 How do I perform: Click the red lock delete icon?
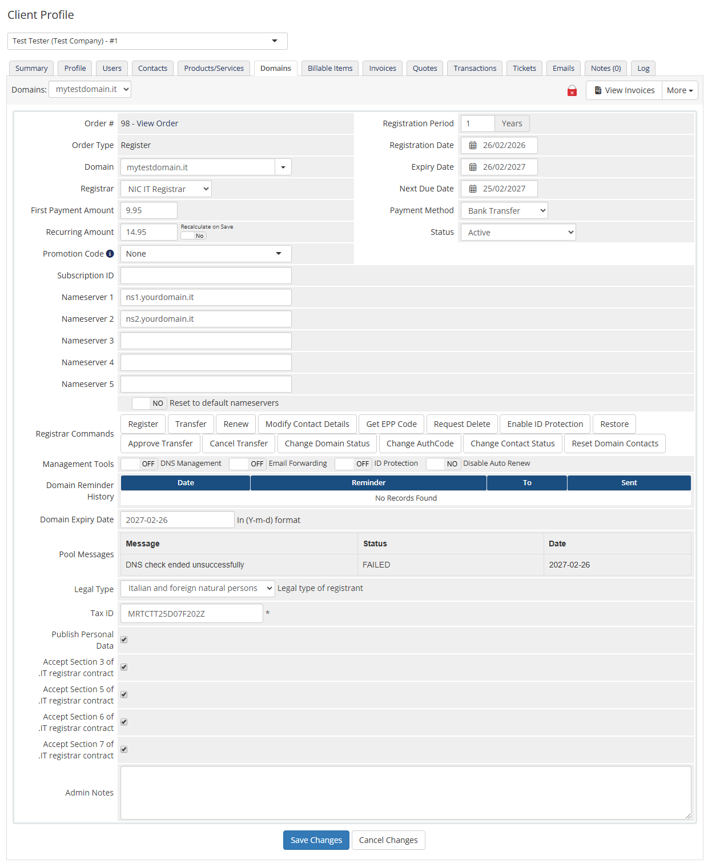572,90
